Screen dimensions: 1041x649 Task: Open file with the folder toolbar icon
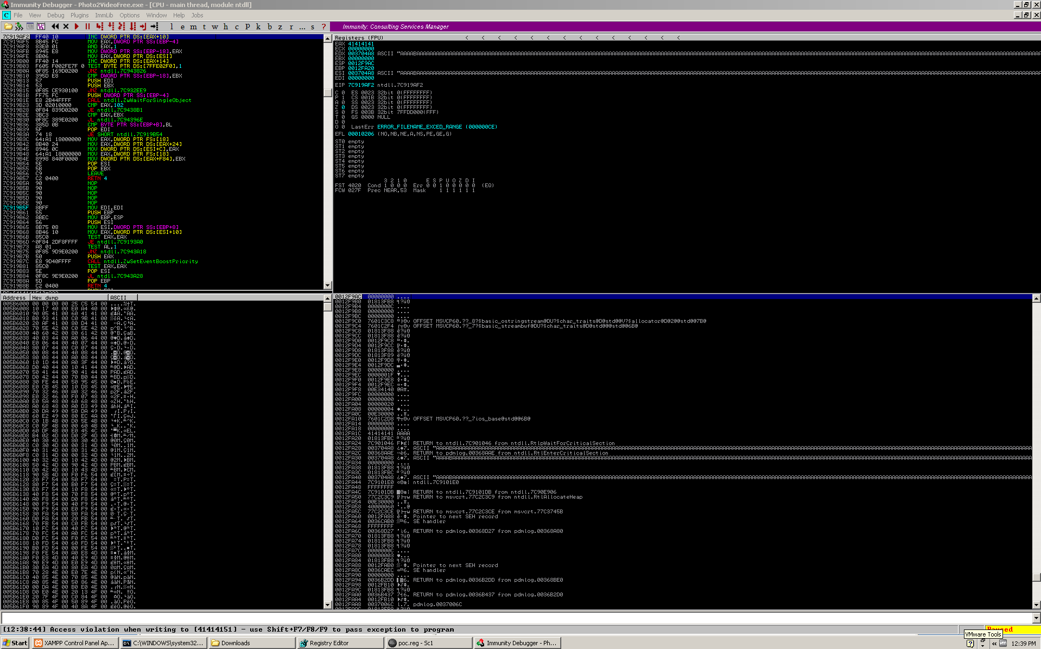coord(8,27)
